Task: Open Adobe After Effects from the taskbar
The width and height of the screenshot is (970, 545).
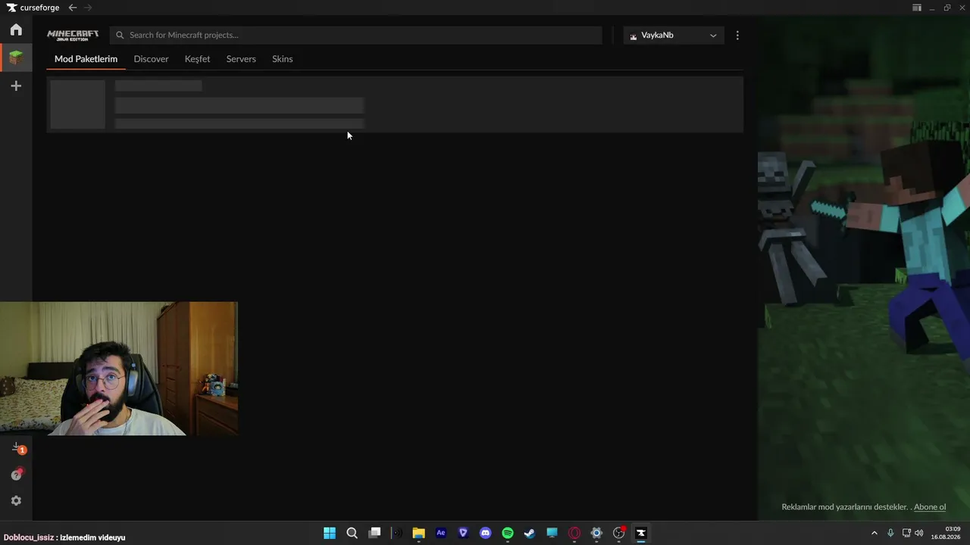Action: point(441,533)
